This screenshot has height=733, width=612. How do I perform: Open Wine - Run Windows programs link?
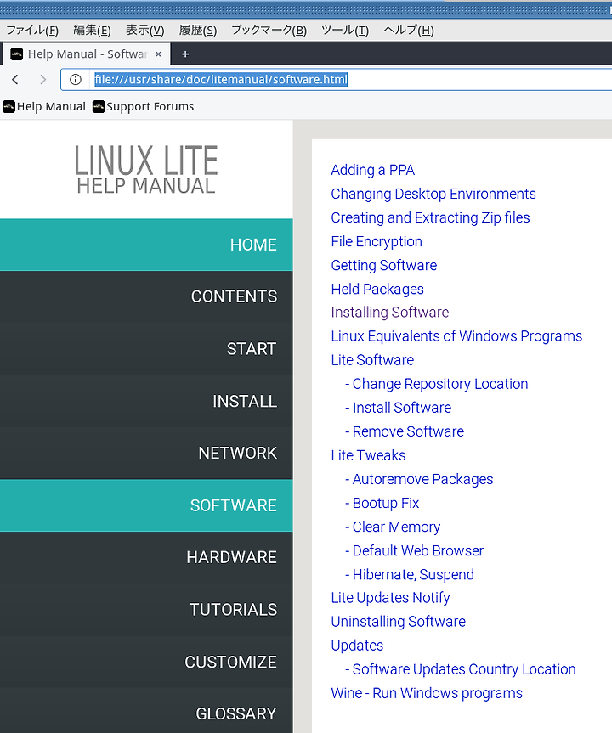[427, 693]
